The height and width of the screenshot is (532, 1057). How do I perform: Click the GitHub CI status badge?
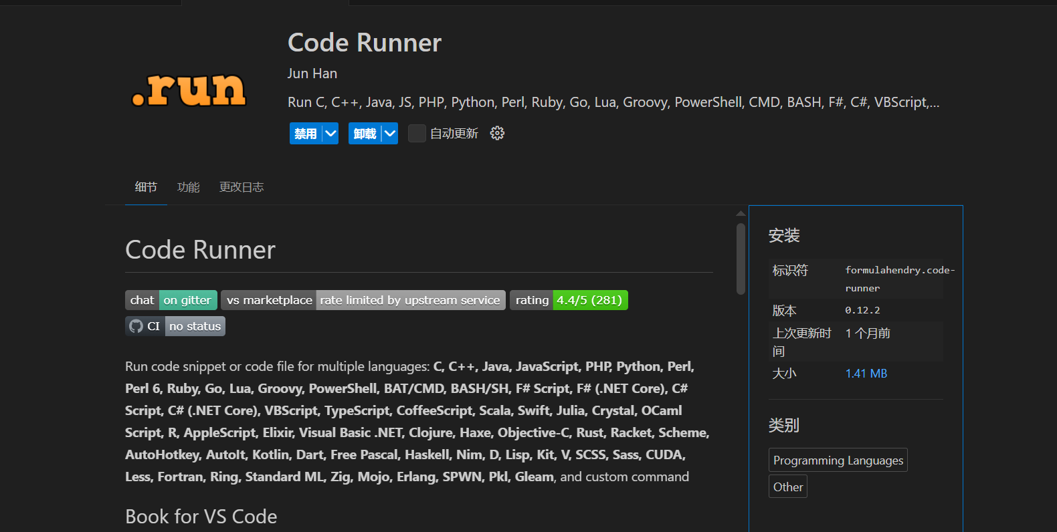pos(175,326)
